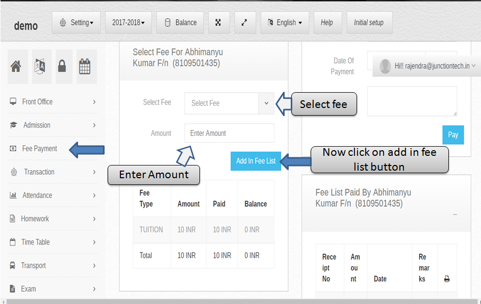Open Front Office menu item
Image resolution: width=481 pixels, height=304 pixels.
[x=53, y=102]
